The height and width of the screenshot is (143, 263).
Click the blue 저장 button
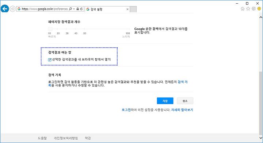tap(165, 101)
